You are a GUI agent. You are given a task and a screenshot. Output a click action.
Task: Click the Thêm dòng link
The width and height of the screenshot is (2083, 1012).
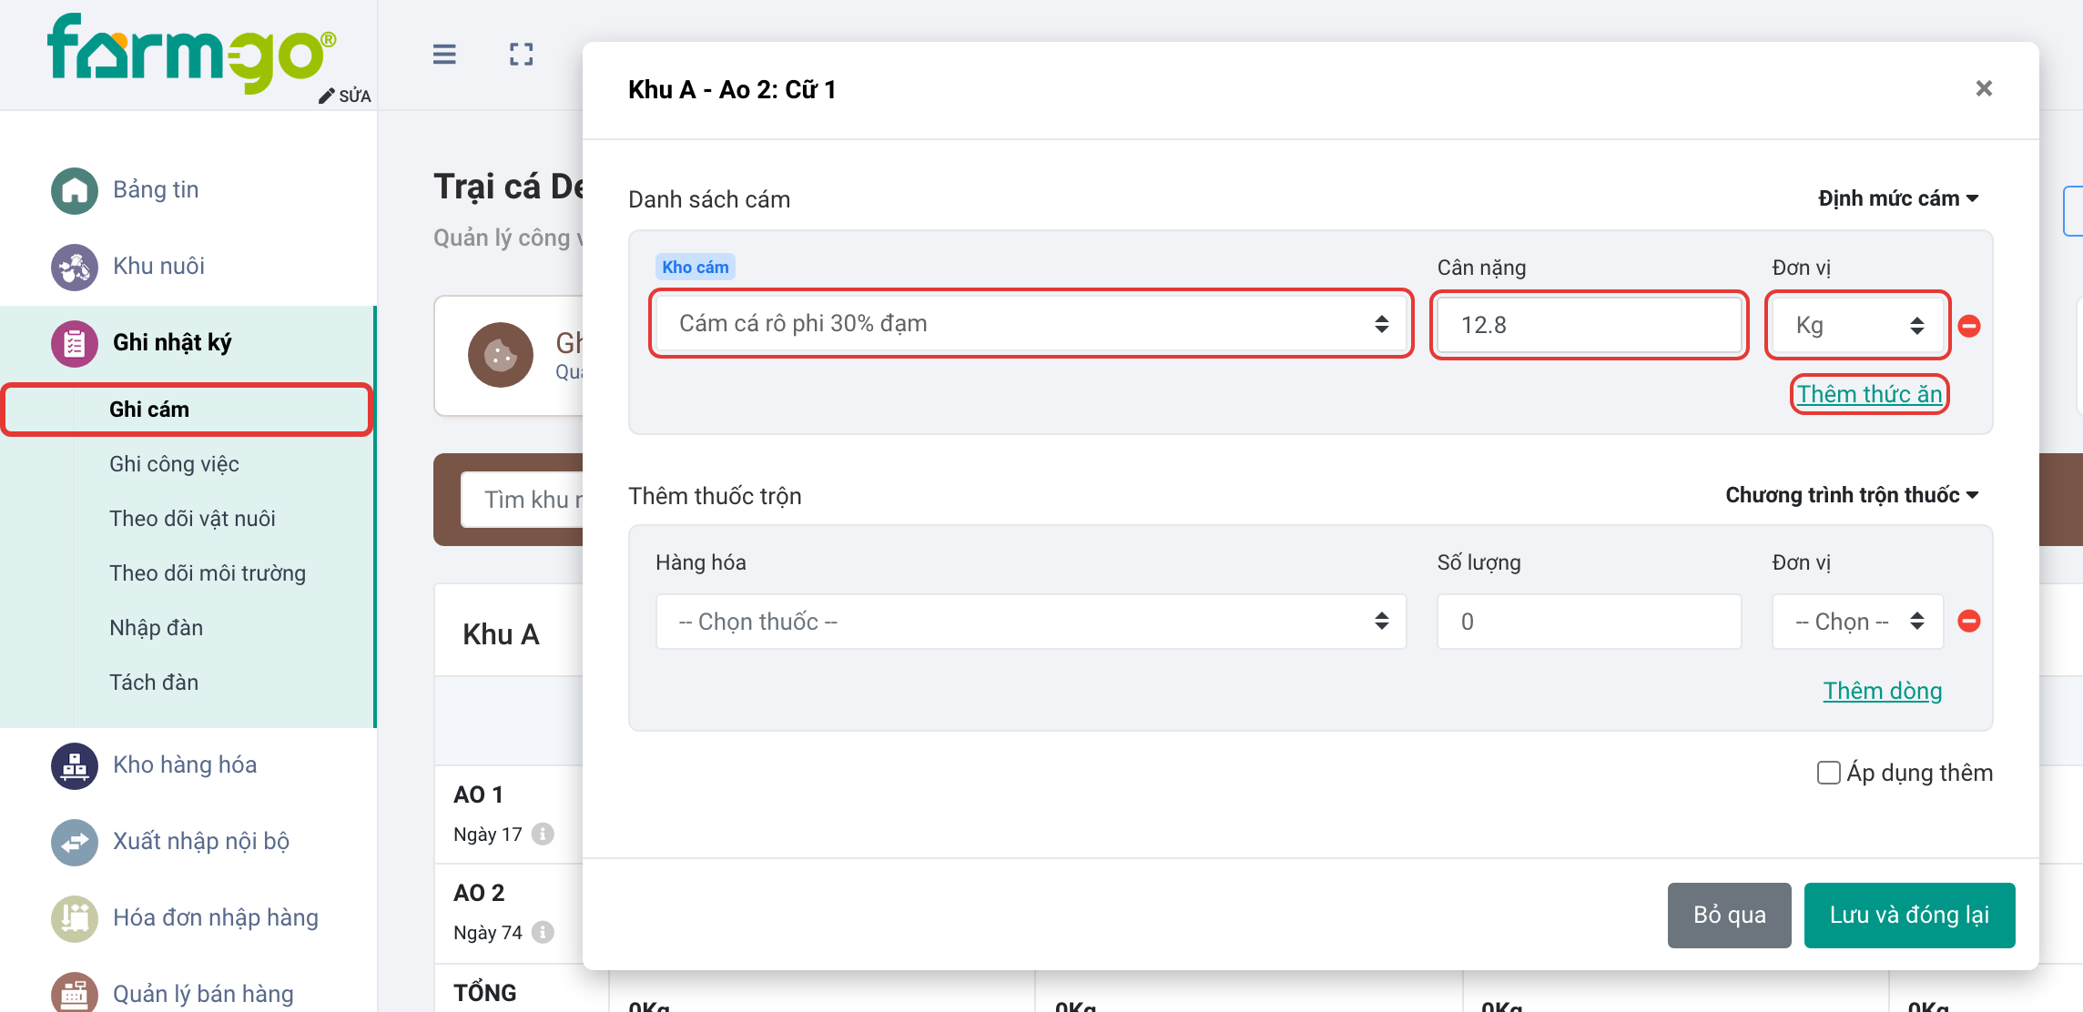point(1883,691)
